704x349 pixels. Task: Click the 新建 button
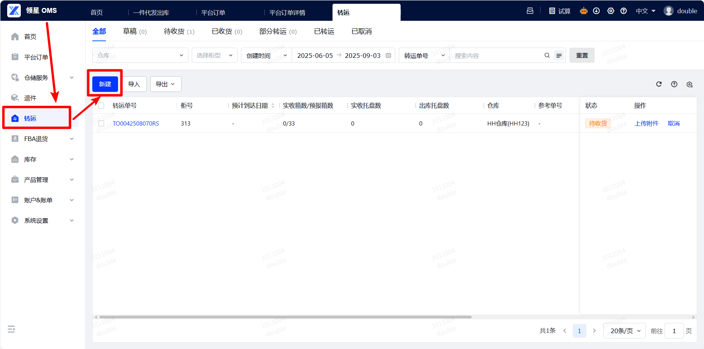105,84
